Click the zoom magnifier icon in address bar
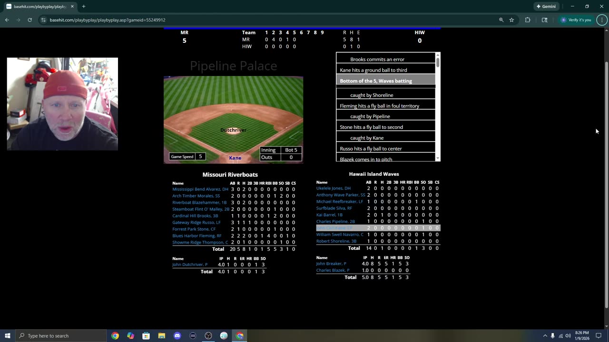Image resolution: width=609 pixels, height=342 pixels. tap(501, 20)
